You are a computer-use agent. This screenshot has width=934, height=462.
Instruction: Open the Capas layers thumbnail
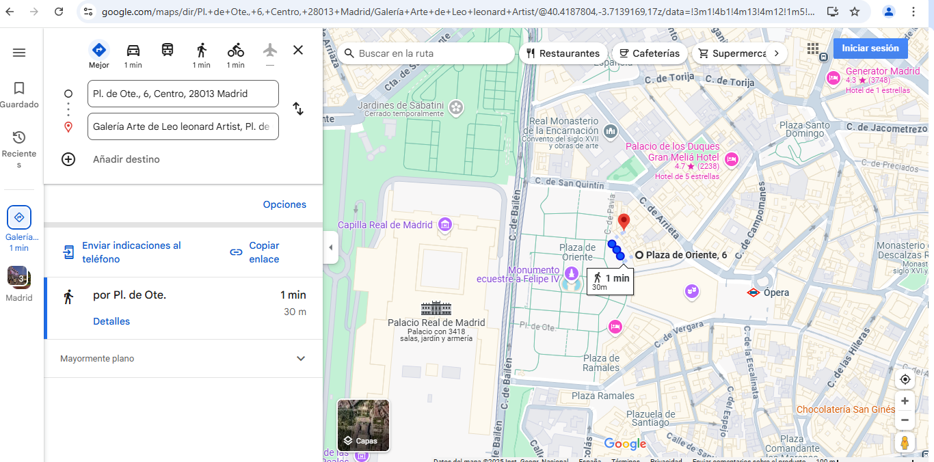363,425
